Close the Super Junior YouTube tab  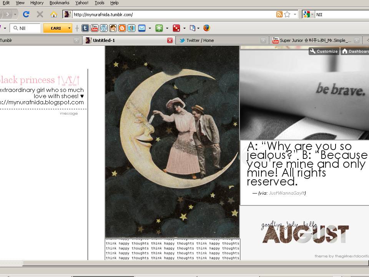pyautogui.click(x=357, y=40)
